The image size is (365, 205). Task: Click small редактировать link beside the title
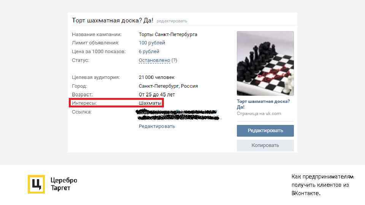172,21
